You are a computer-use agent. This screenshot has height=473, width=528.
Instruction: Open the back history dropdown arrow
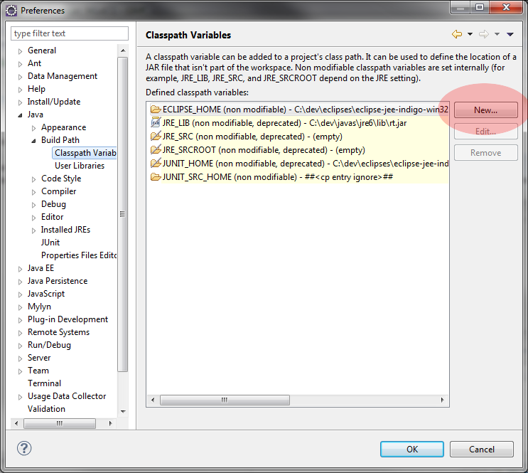click(x=470, y=34)
